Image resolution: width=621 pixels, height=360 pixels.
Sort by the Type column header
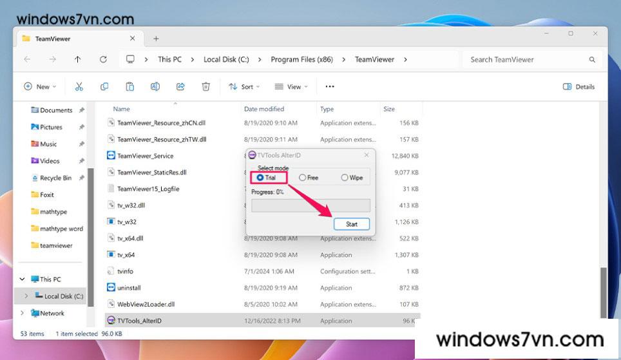coord(327,109)
